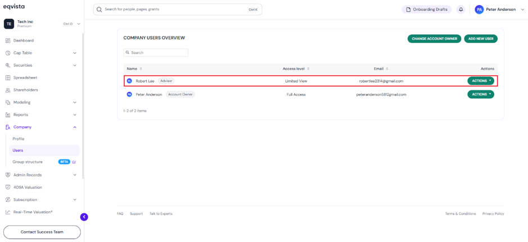528x242 pixels.
Task: Expand the Reports submenu chevron
Action: tap(75, 115)
